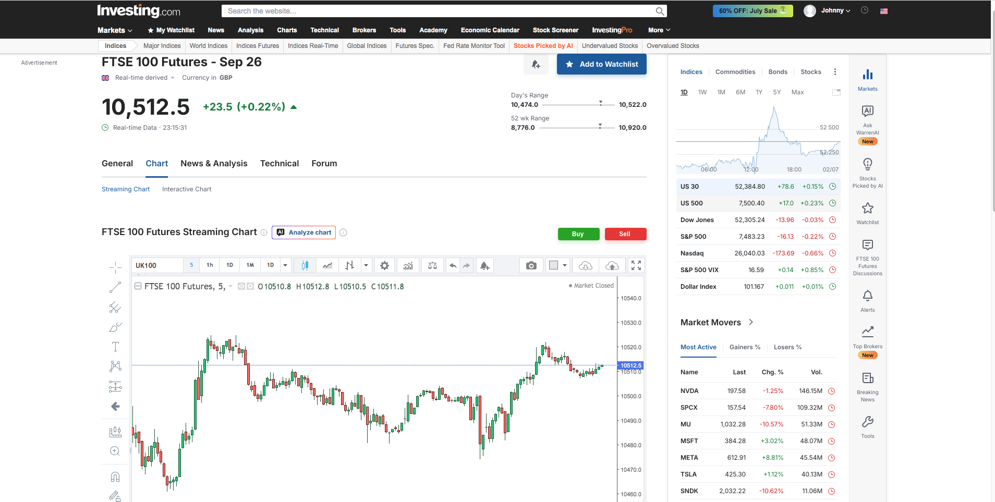The image size is (995, 502).
Task: Collapse the FTSE 100 Futures legend
Action: click(x=138, y=286)
